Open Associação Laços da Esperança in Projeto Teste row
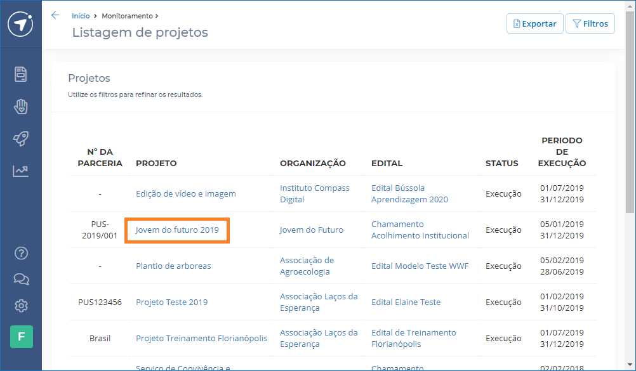 click(319, 302)
